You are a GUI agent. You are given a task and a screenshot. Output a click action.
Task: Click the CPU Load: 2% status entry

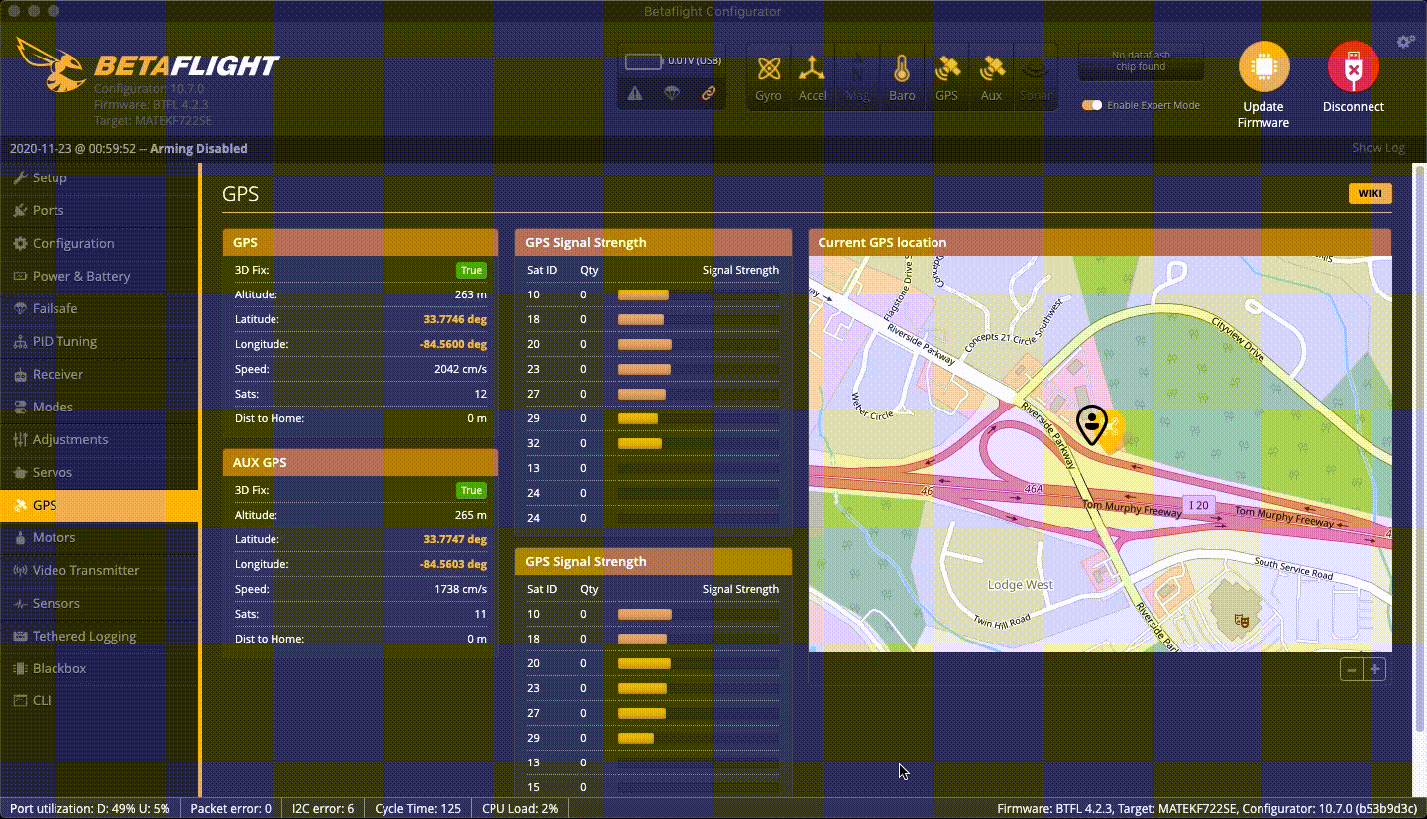(519, 808)
